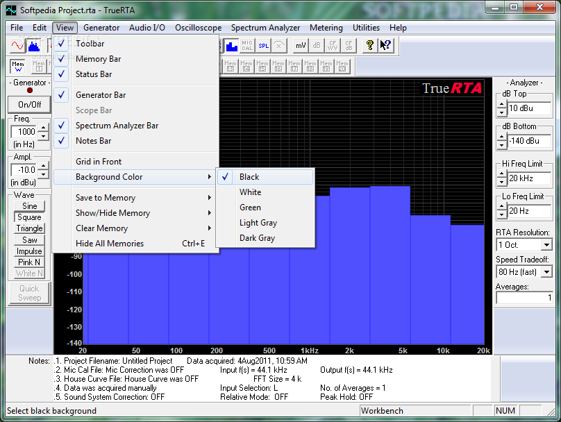
Task: Select the mV units toolbar icon
Action: 301,45
